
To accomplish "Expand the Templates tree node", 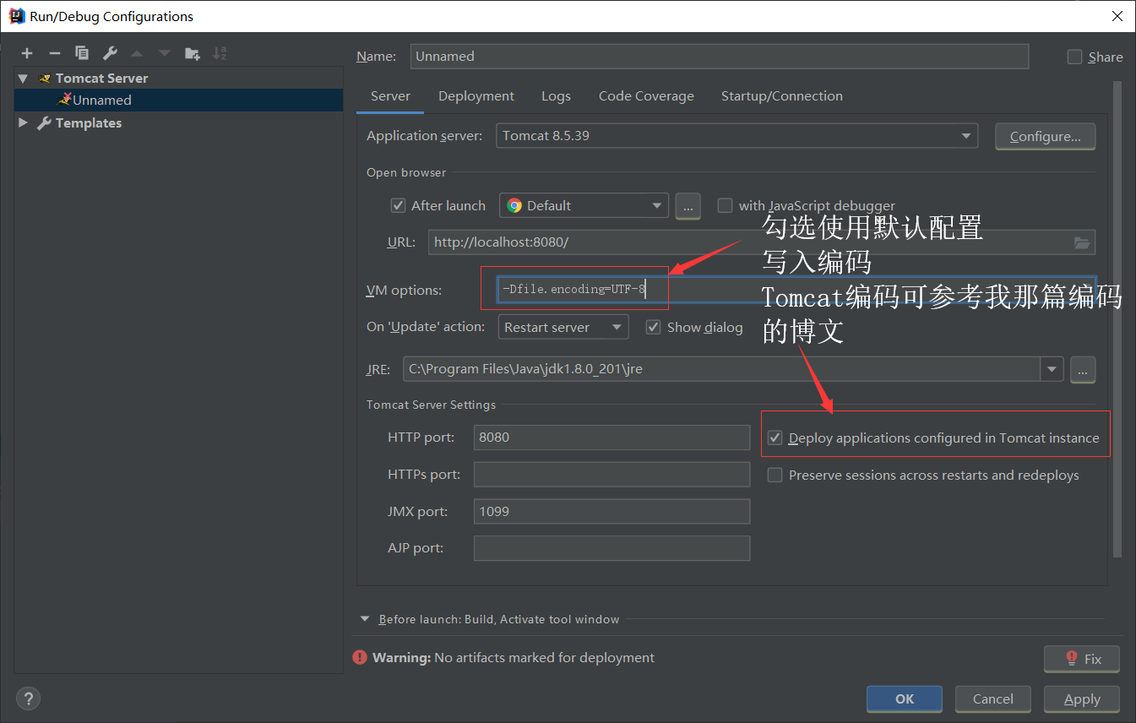I will pyautogui.click(x=24, y=122).
